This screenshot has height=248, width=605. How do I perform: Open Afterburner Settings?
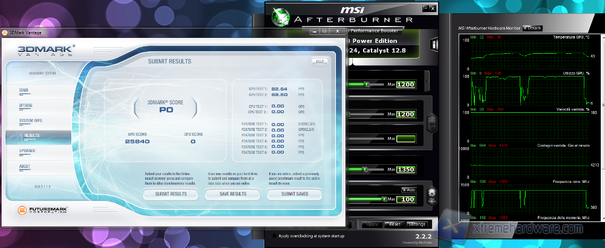pyautogui.click(x=417, y=224)
